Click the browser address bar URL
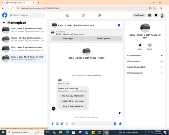This screenshot has height=135, width=169. click(40, 8)
